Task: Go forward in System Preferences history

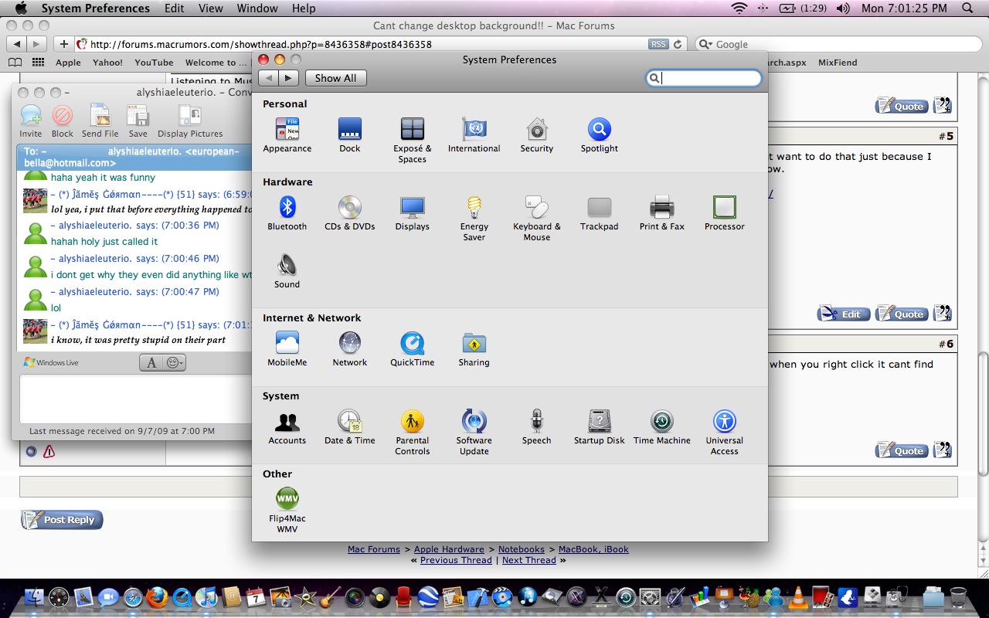Action: point(289,78)
